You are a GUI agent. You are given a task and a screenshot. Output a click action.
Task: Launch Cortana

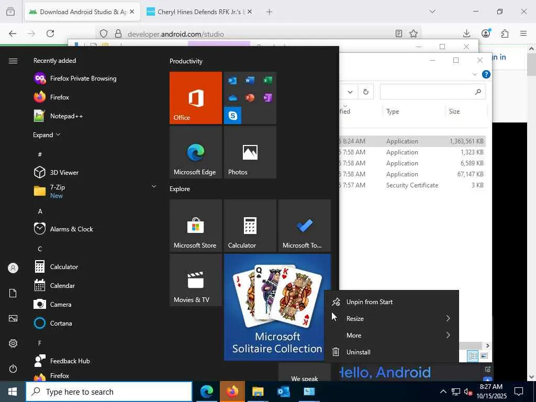click(x=53, y=323)
